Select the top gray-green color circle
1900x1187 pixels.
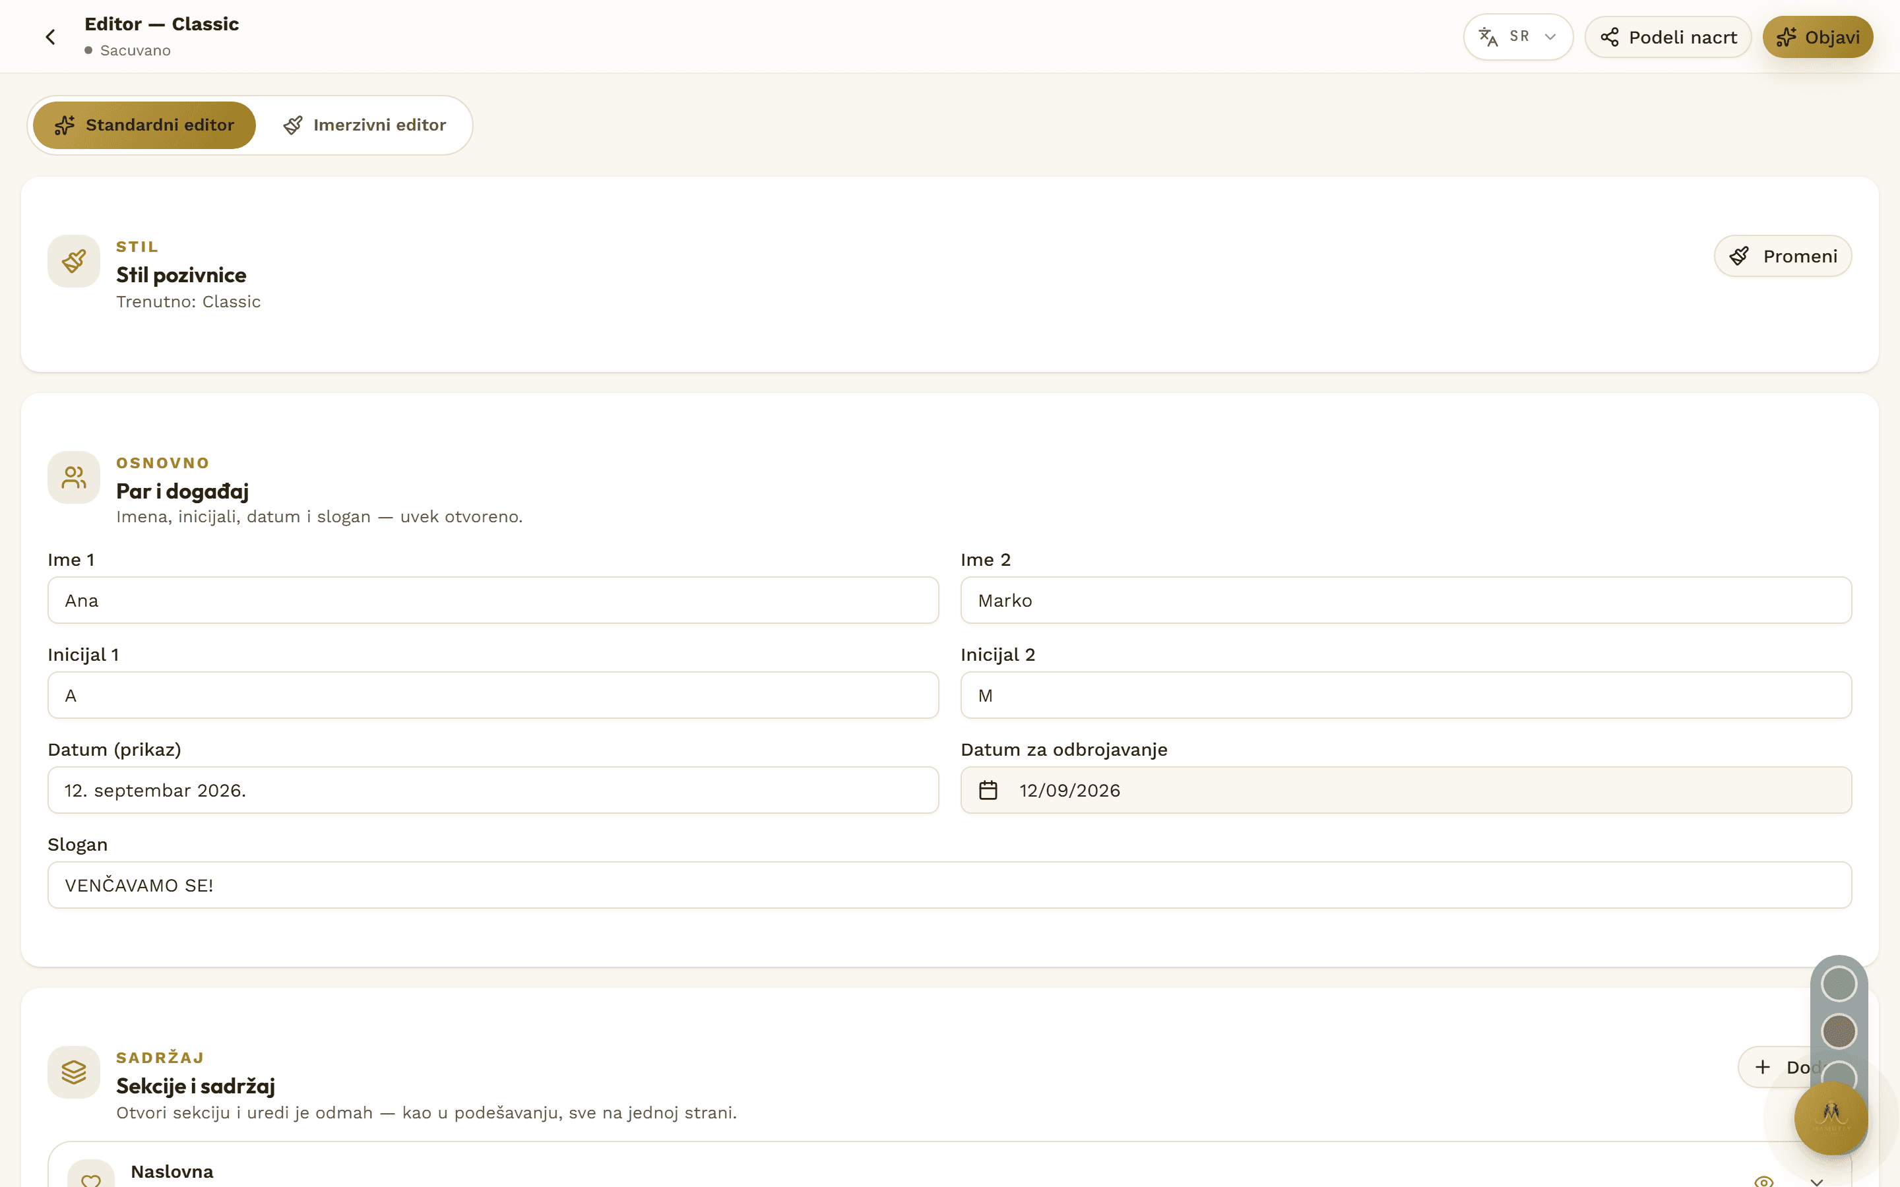point(1839,984)
